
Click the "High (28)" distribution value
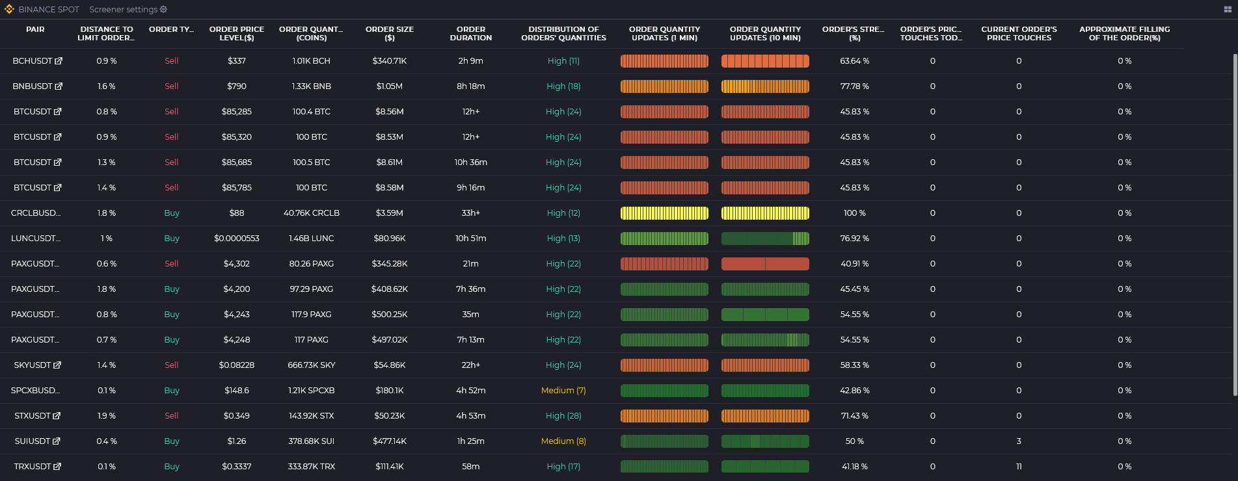563,415
